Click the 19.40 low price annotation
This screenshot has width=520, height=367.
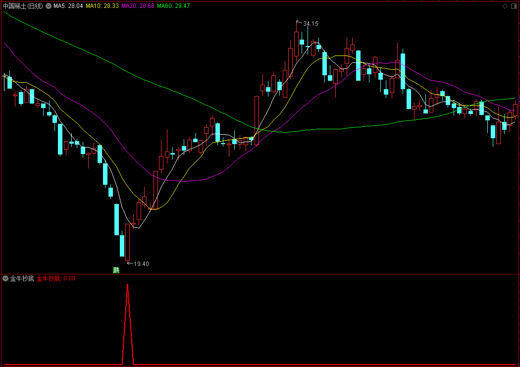pos(141,264)
